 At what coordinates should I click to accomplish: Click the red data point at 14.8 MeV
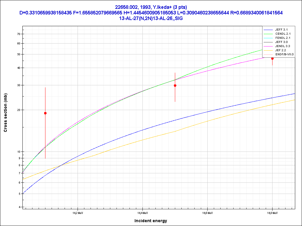(272, 59)
